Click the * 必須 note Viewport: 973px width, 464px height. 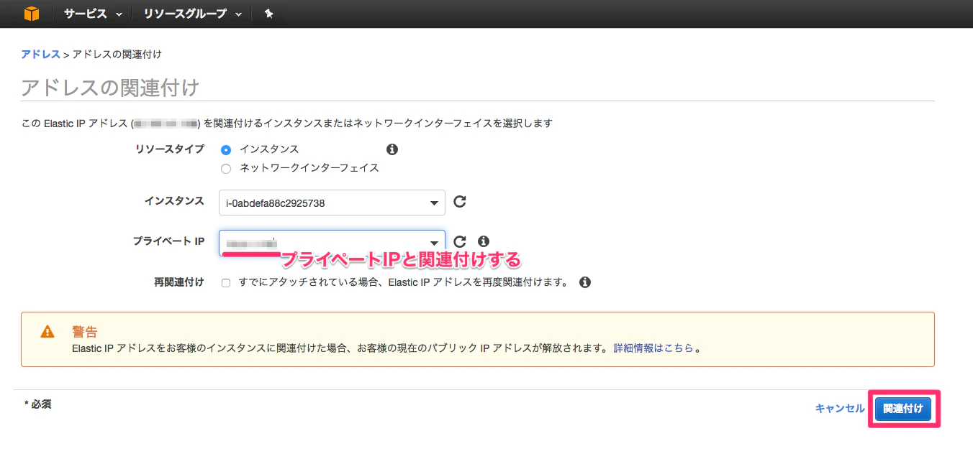pyautogui.click(x=37, y=404)
